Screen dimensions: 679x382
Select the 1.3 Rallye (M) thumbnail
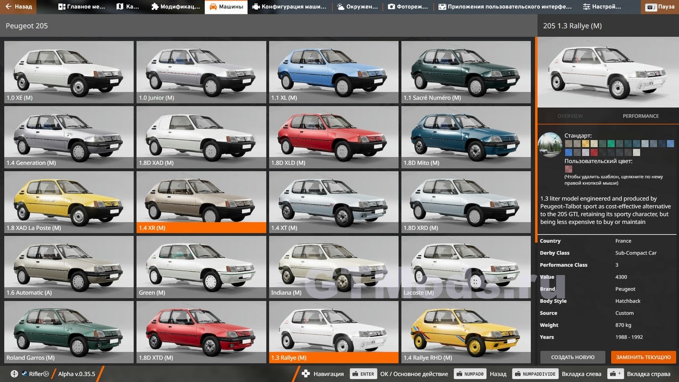(334, 332)
